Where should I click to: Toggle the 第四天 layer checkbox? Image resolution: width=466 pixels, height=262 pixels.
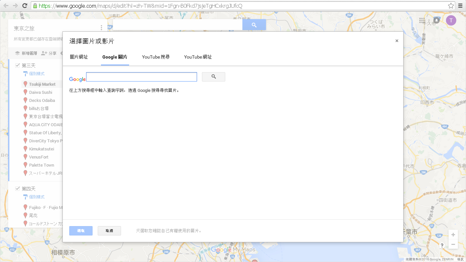point(18,189)
